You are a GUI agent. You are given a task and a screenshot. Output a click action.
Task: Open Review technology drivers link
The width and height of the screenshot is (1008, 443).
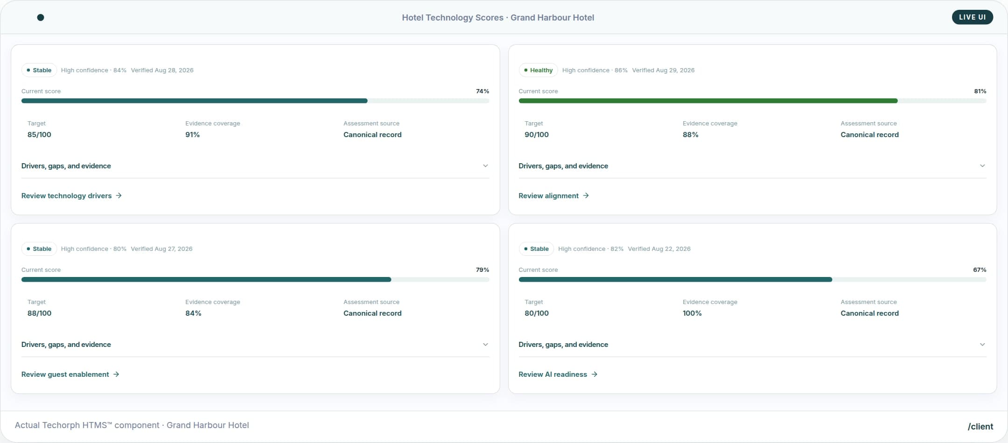point(71,196)
